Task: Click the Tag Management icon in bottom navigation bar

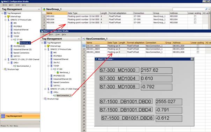Action: pyautogui.click(x=3, y=116)
